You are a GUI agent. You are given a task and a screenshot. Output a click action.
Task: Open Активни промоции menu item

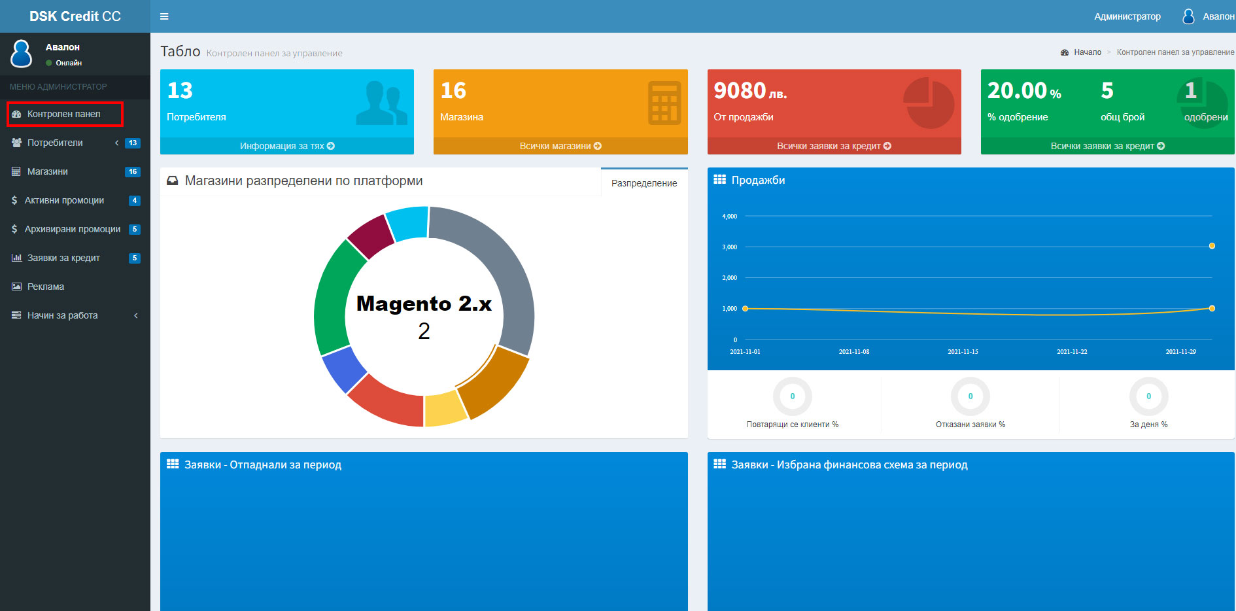75,200
